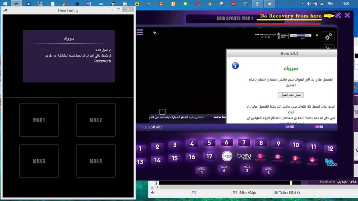The image size is (358, 201).
Task: Open the Chrome icon in taskbar
Action: [x=209, y=4]
